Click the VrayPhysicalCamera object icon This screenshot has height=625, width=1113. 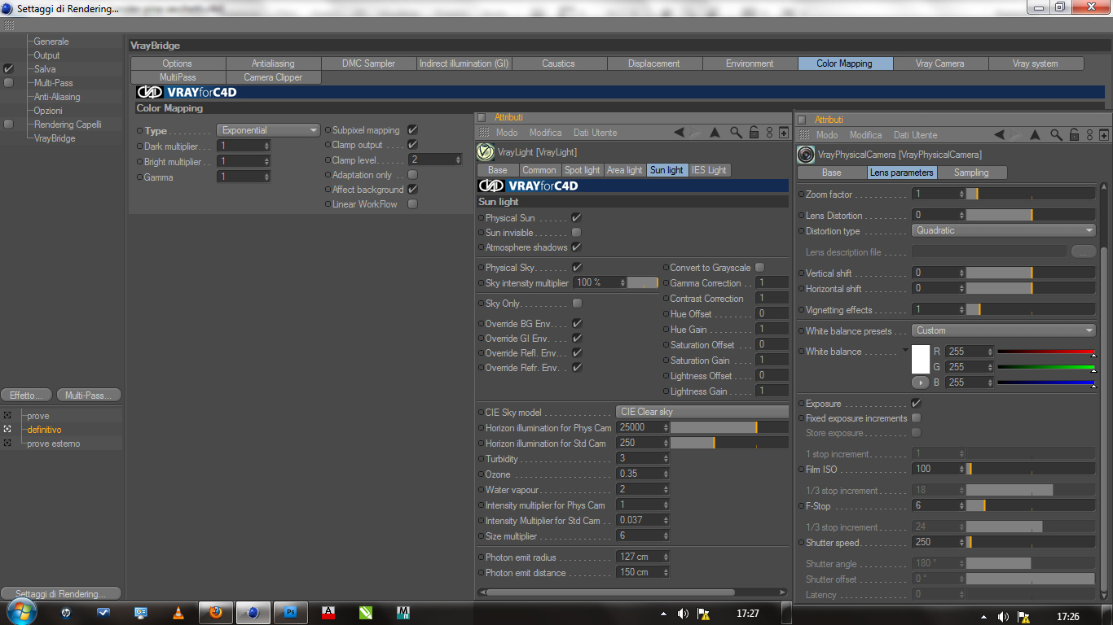coord(806,155)
